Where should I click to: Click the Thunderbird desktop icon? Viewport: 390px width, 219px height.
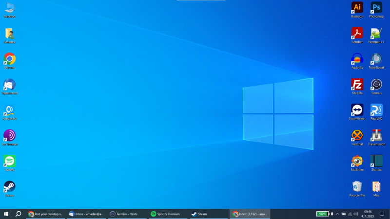[9, 84]
